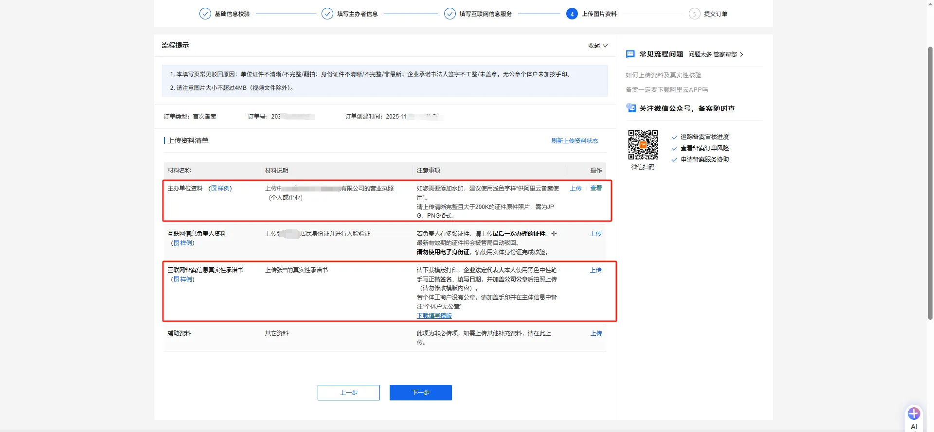Image resolution: width=934 pixels, height=432 pixels.
Task: Open 样例 for 互联网备案信息真实性承诺书
Action: [x=183, y=279]
